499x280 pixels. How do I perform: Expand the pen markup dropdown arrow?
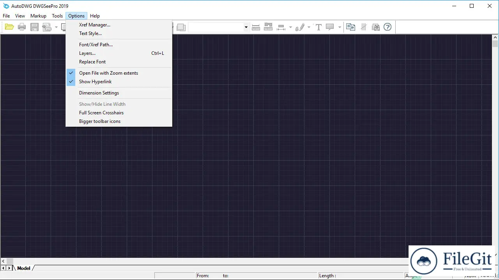[x=309, y=27]
